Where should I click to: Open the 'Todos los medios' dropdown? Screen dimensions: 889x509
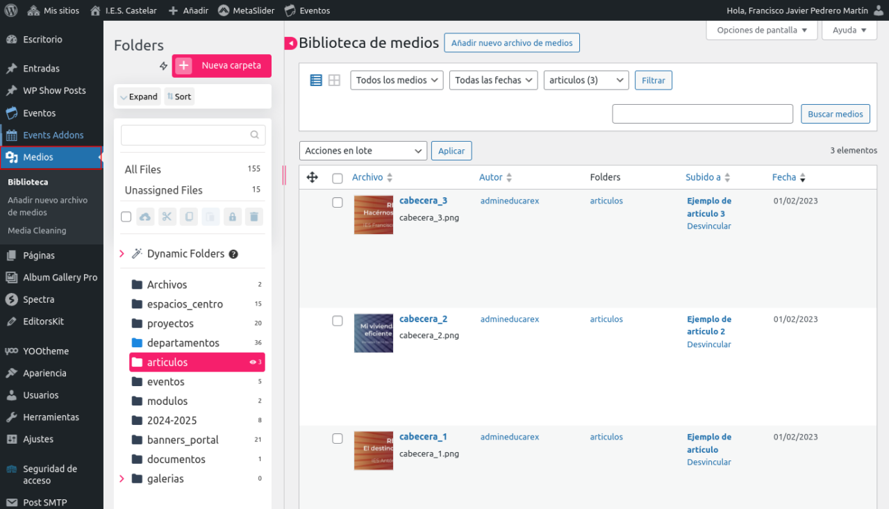pos(397,81)
